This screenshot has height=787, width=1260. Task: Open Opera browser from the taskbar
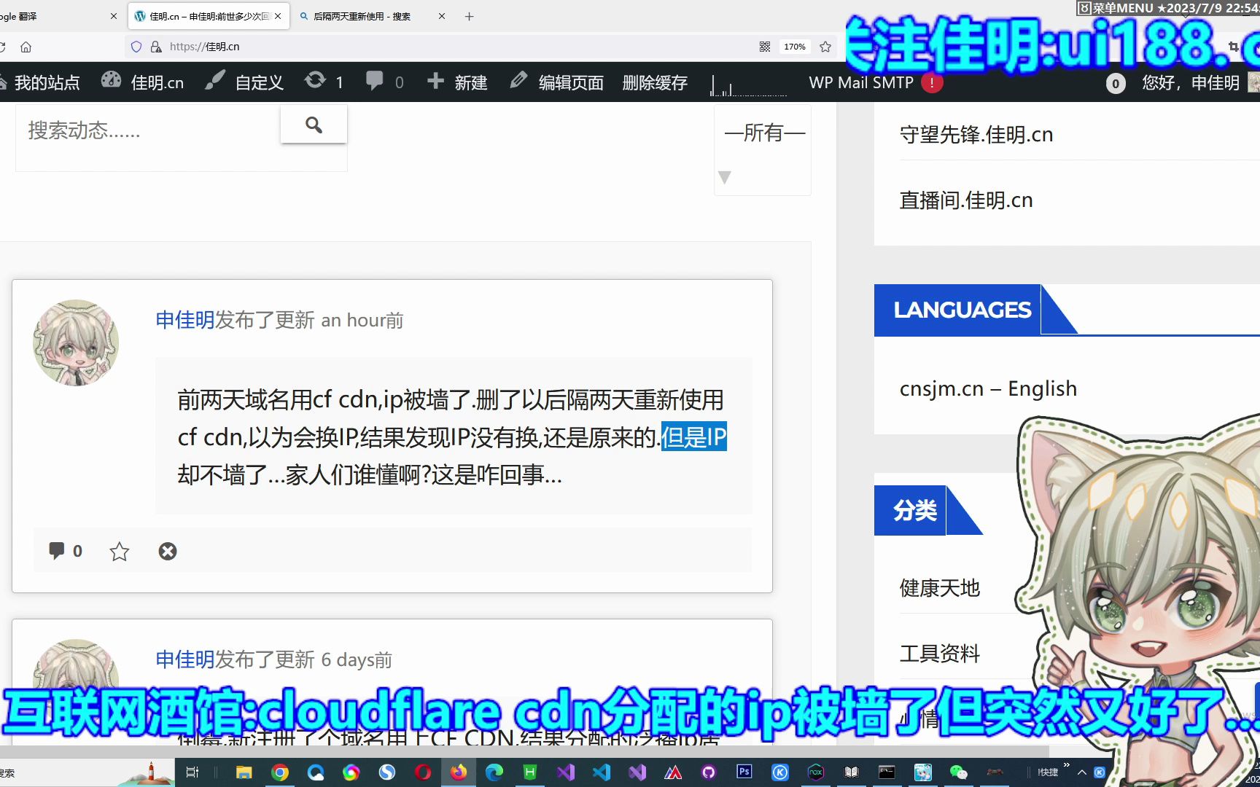423,772
